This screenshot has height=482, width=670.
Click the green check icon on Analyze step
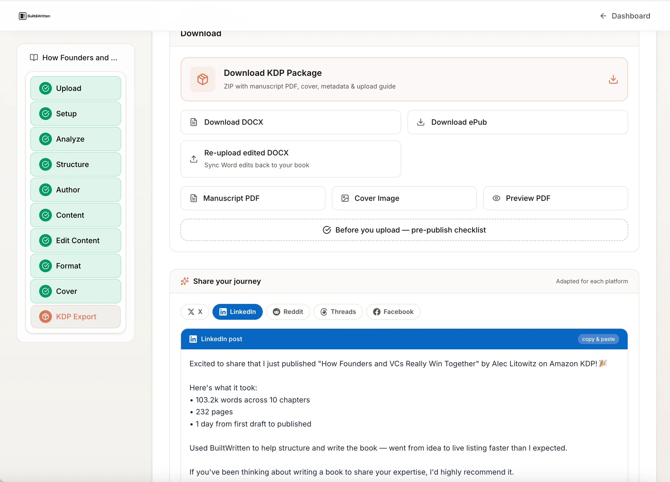[46, 139]
